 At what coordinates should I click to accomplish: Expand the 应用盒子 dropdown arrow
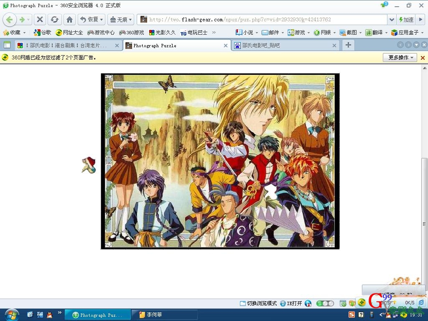point(422,33)
